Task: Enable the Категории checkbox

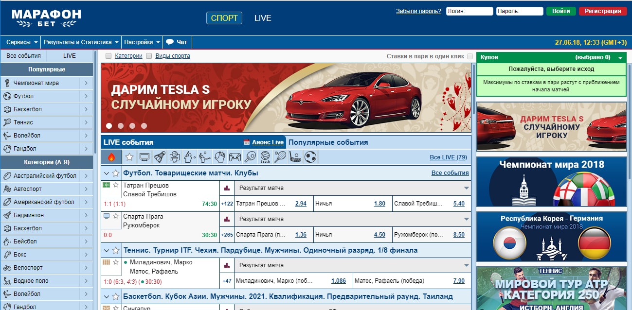Action: coord(108,56)
